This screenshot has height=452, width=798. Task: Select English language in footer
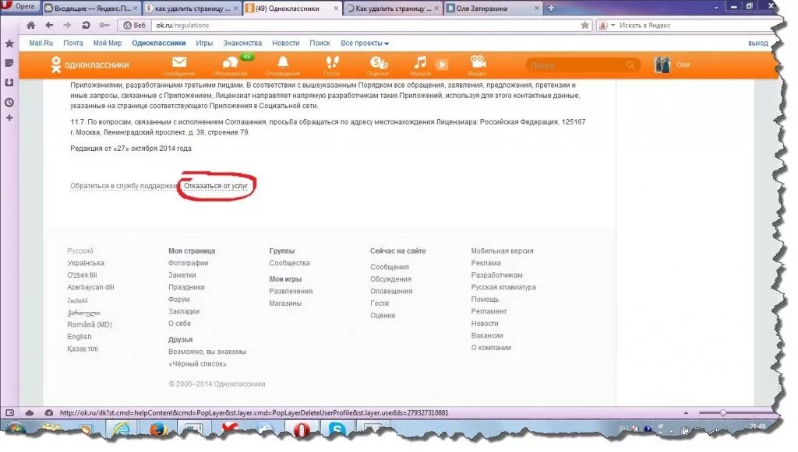click(x=79, y=337)
